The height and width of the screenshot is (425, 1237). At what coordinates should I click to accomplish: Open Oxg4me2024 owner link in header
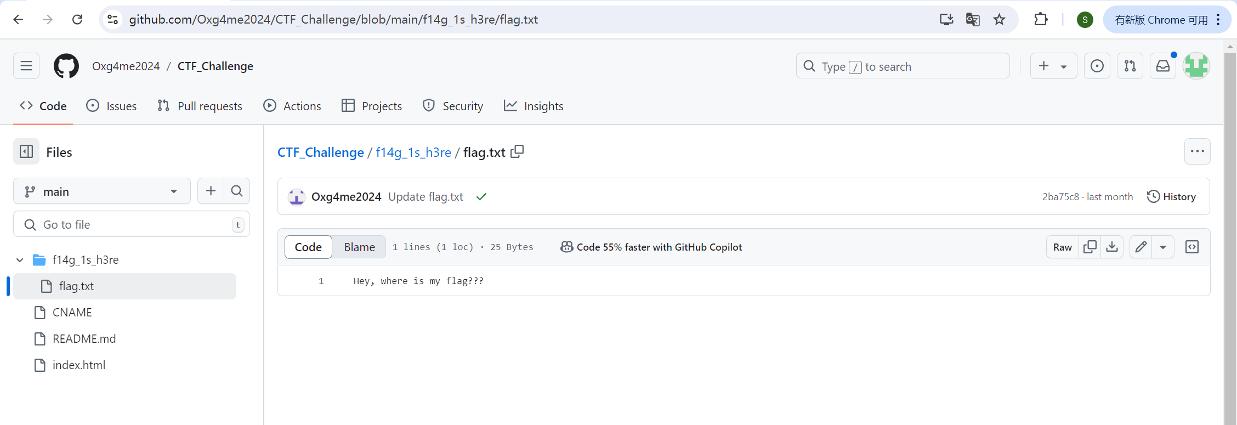point(126,66)
